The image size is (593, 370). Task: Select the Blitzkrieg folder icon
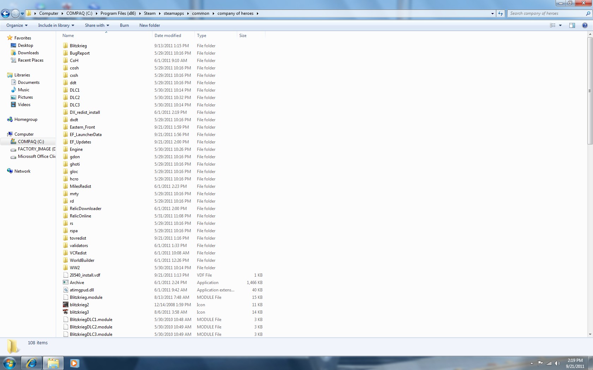[66, 45]
